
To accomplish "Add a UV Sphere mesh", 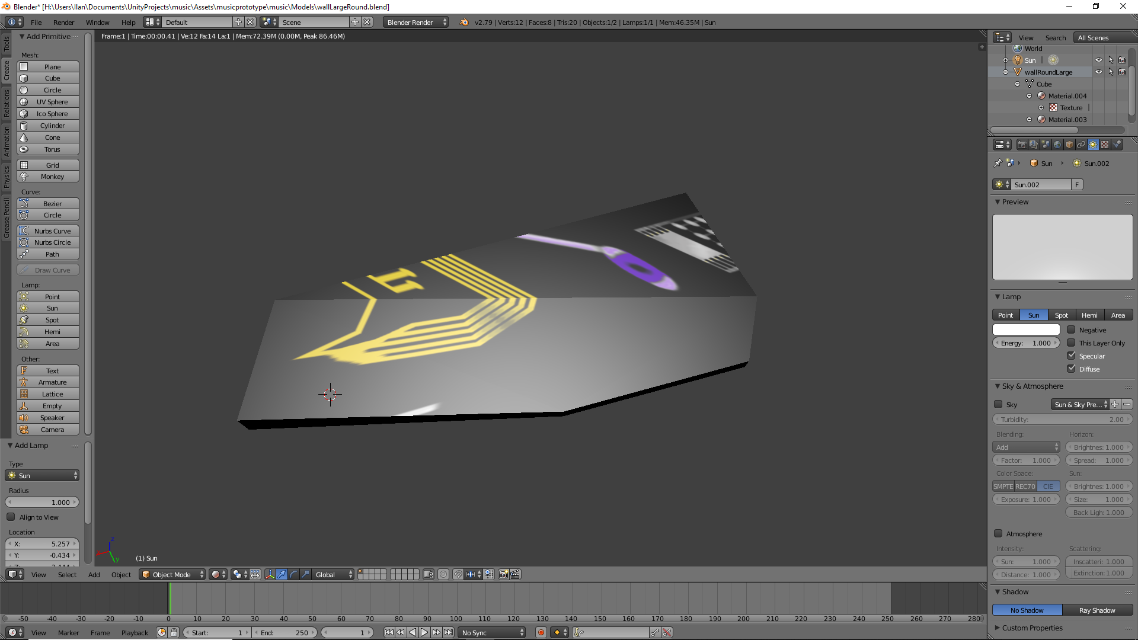I will pyautogui.click(x=48, y=102).
